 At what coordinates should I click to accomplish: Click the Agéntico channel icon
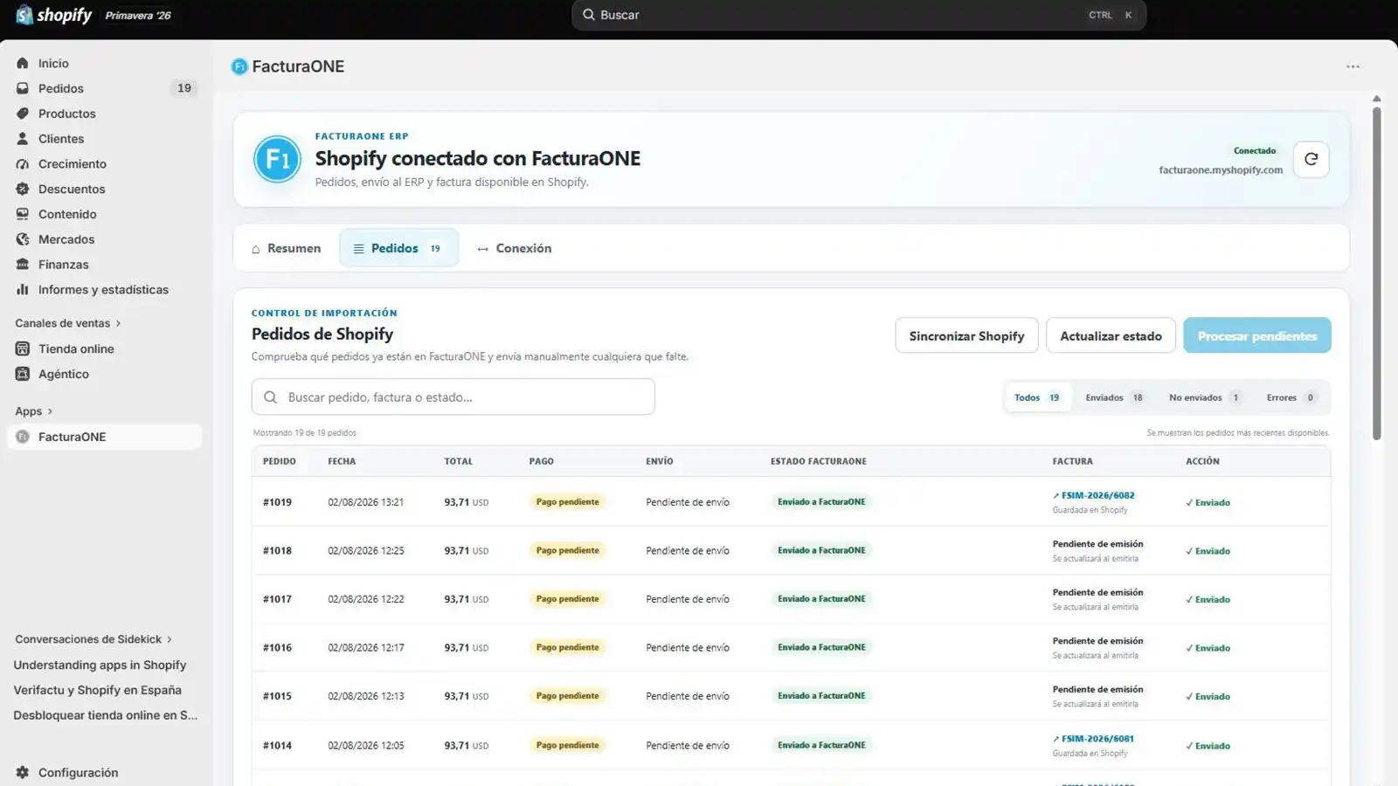23,374
